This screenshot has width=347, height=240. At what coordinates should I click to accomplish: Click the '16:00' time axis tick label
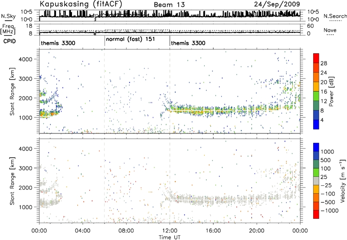pos(213,231)
